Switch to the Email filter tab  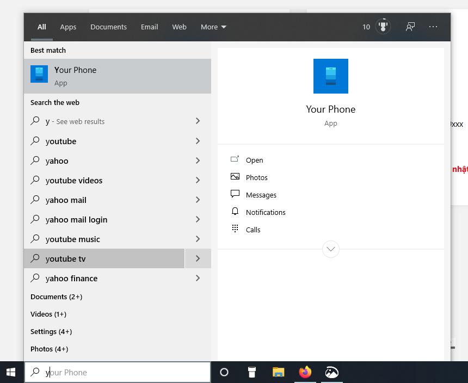[x=149, y=27]
